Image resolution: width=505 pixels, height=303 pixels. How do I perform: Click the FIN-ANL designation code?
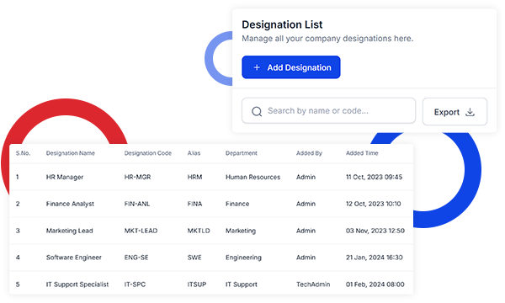pos(137,204)
